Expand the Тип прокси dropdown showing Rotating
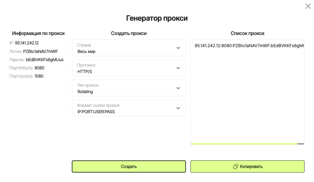The width and height of the screenshot is (314, 182). coord(129,88)
